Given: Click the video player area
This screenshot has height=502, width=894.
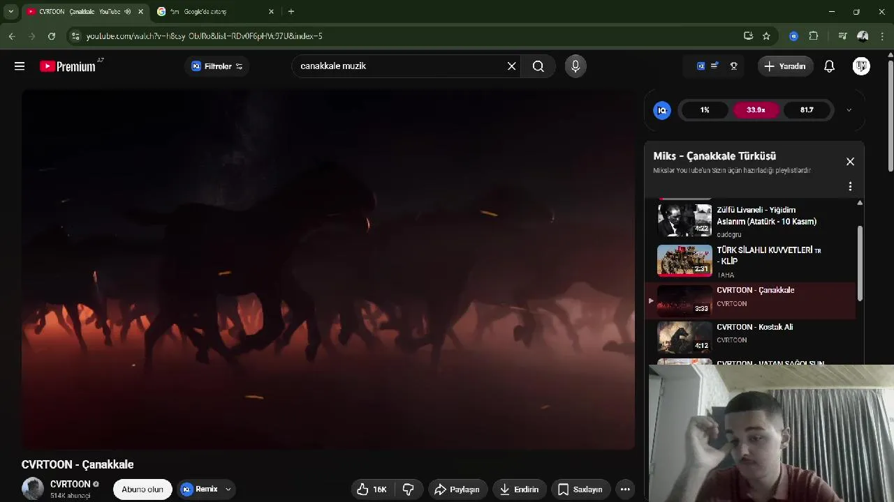Looking at the screenshot, I should pos(328,270).
